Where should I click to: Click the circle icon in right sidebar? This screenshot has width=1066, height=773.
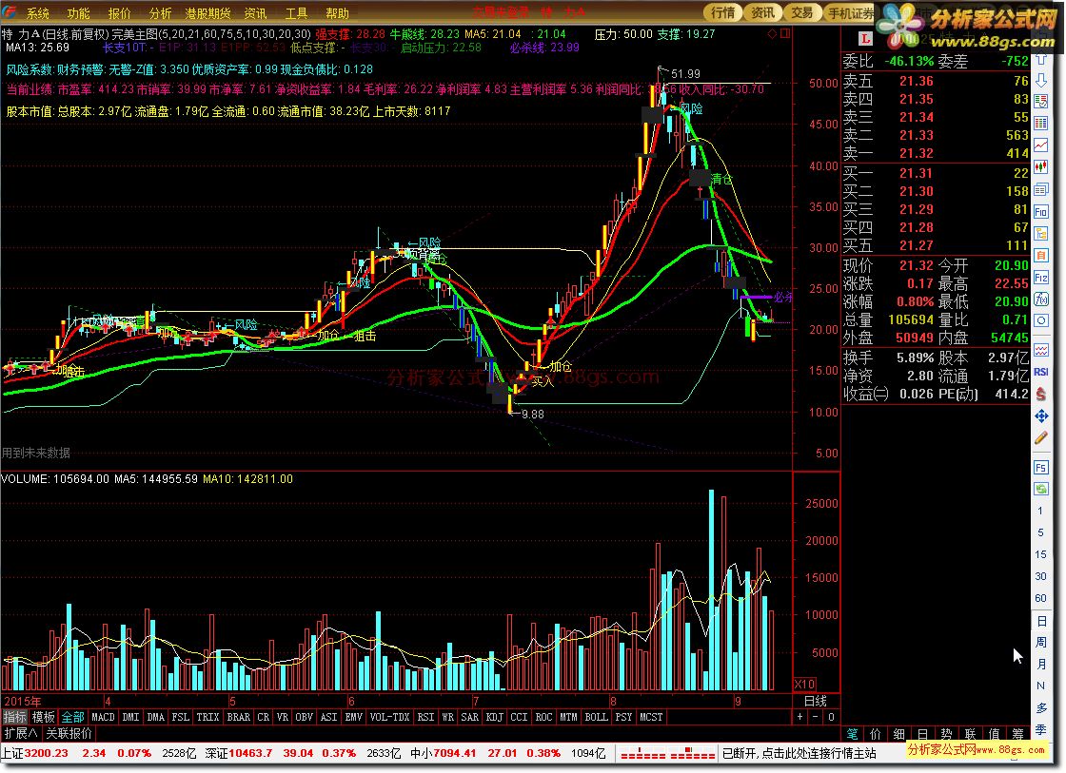point(1041,319)
